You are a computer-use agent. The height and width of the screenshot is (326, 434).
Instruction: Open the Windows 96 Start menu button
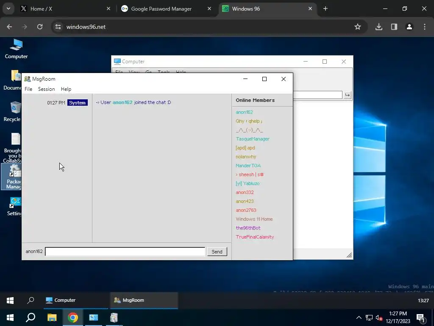(10, 300)
